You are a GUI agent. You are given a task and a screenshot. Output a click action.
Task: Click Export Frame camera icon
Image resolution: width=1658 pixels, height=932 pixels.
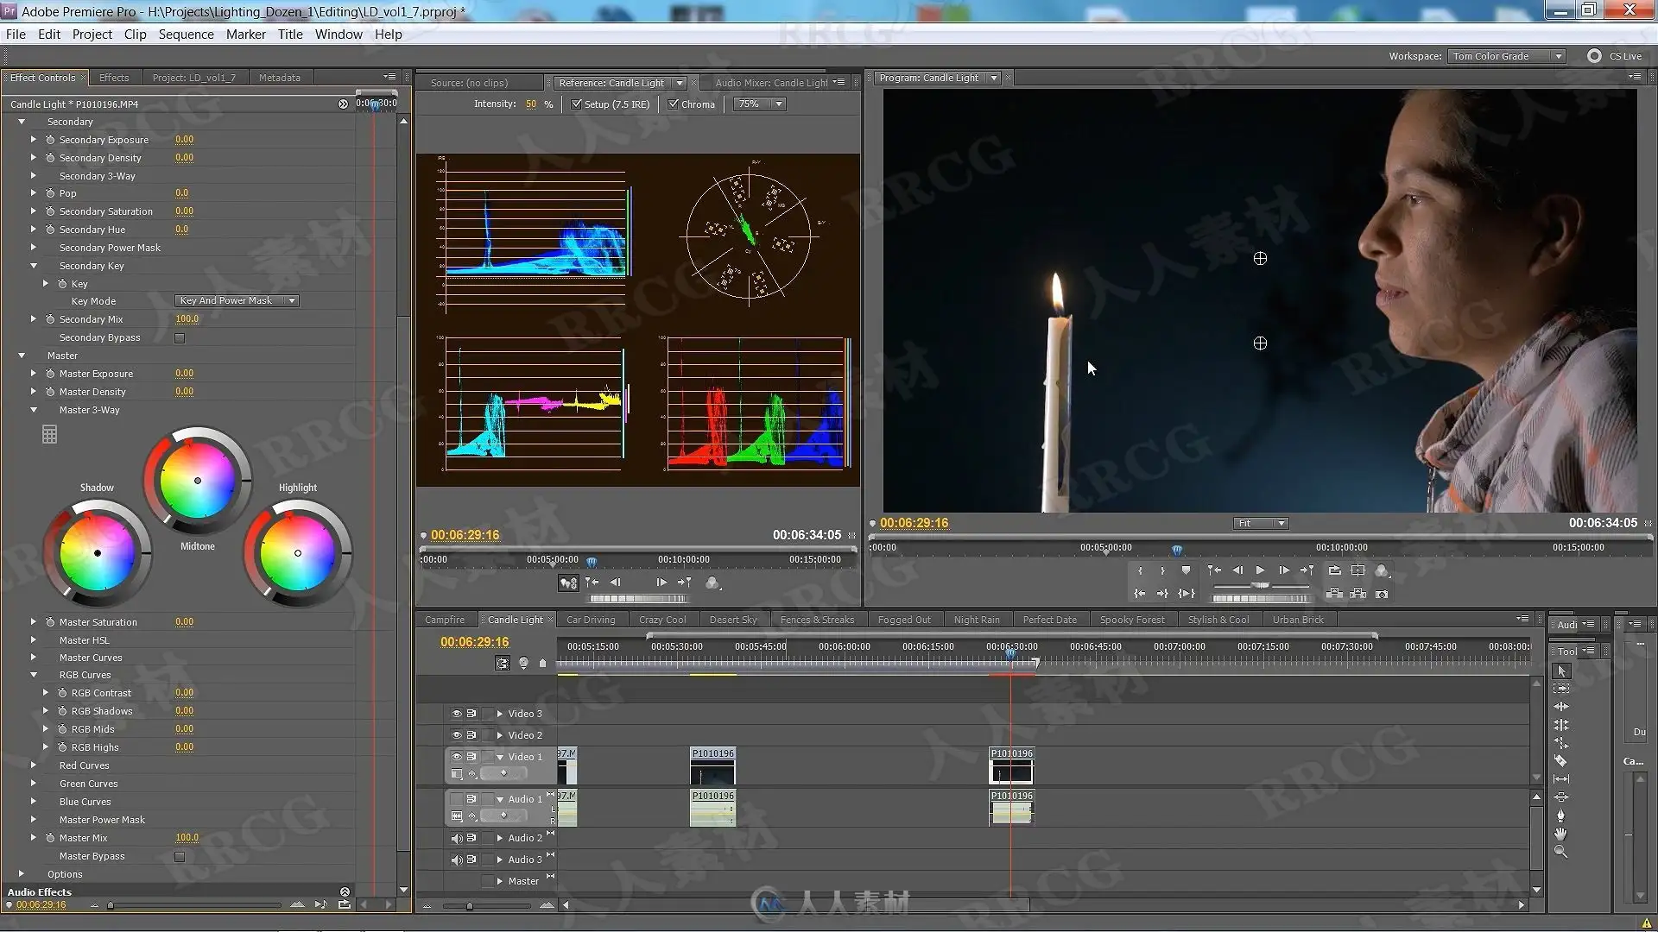click(x=1383, y=594)
